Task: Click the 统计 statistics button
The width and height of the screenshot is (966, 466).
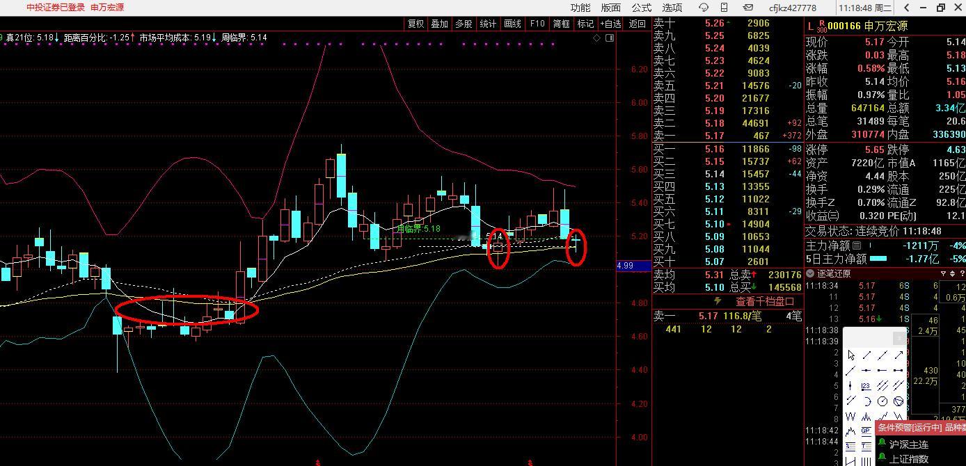Action: click(x=489, y=24)
